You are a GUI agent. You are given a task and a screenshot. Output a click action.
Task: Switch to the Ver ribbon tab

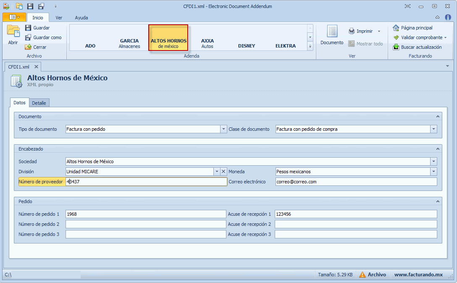pyautogui.click(x=59, y=18)
